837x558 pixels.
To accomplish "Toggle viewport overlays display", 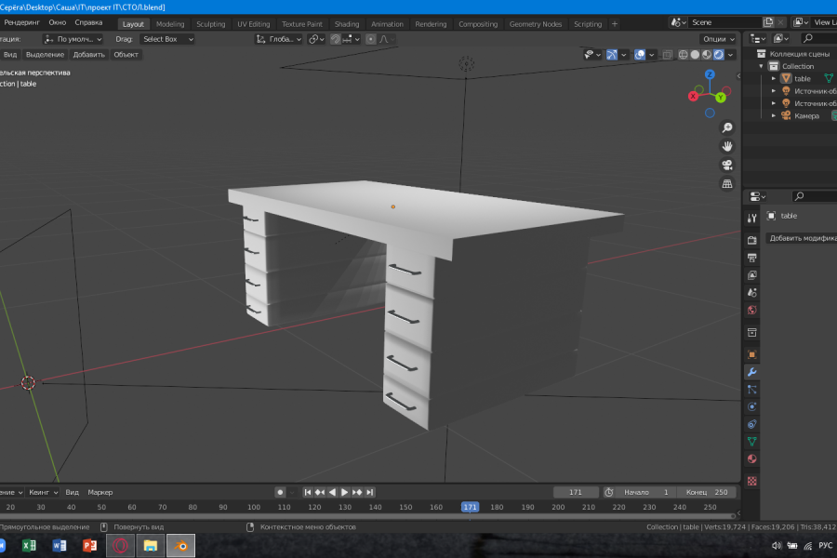I will pos(640,55).
